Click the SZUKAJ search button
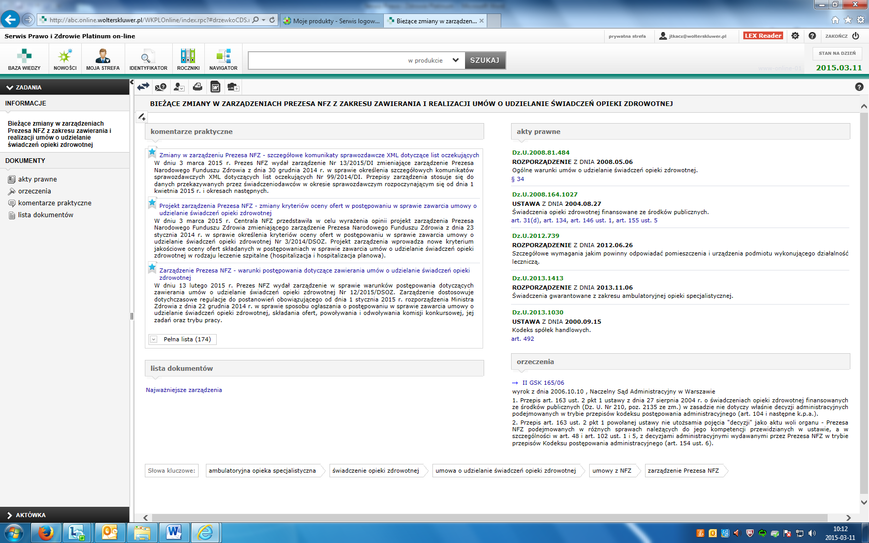The image size is (869, 543). click(485, 60)
